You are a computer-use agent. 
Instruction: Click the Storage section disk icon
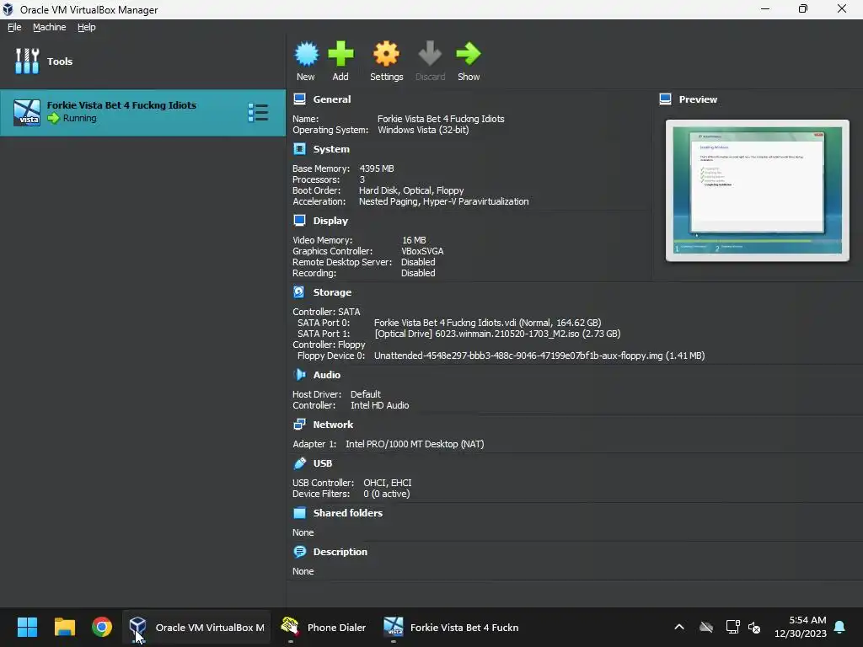point(299,291)
